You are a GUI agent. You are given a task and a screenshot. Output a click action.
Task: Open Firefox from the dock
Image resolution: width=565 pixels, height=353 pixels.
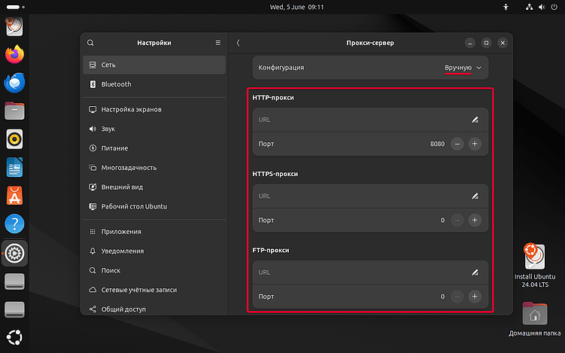(x=14, y=54)
